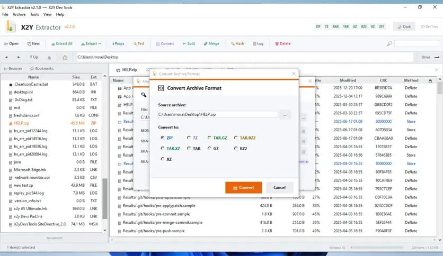The width and height of the screenshot is (443, 256).
Task: Browse for source archive with the ... button
Action: point(285,115)
